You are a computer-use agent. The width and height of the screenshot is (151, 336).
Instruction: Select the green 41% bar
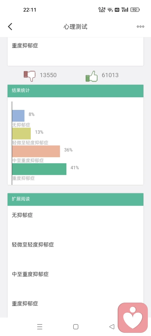(39, 169)
